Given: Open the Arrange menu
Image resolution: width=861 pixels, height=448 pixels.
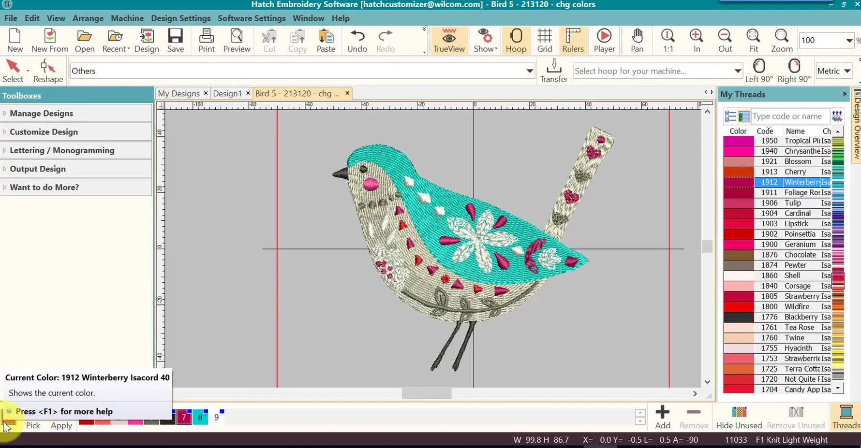Looking at the screenshot, I should (88, 18).
